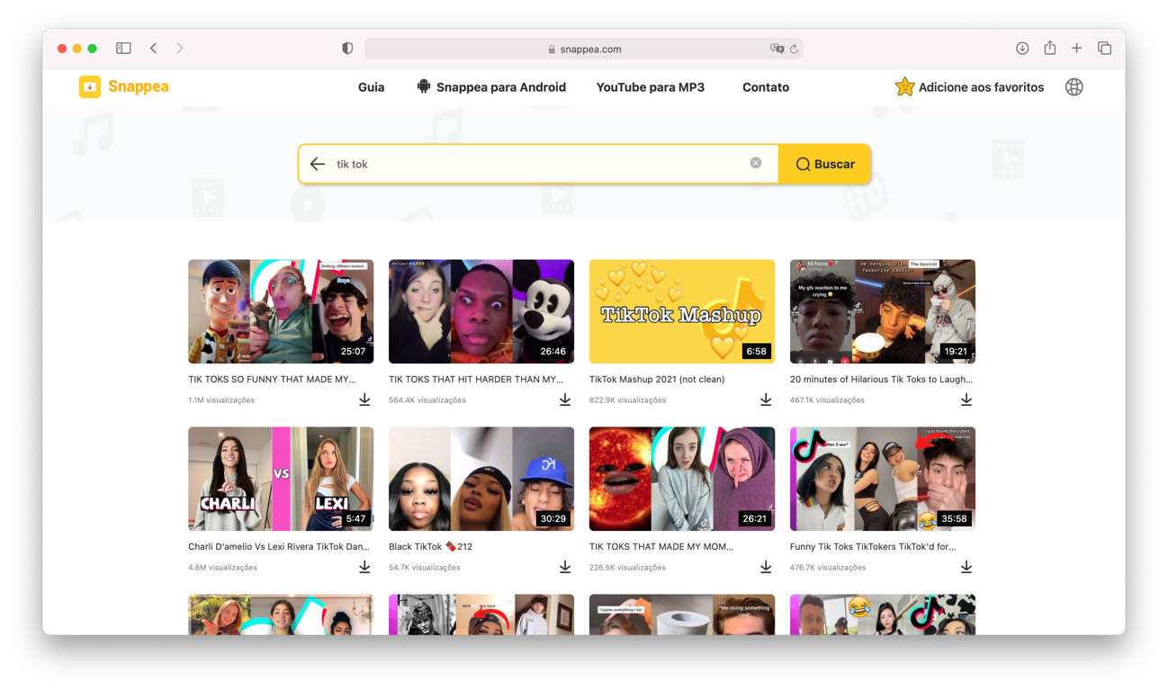Image resolution: width=1168 pixels, height=691 pixels.
Task: Open thumbnail with 25:07 duration
Action: 281,311
